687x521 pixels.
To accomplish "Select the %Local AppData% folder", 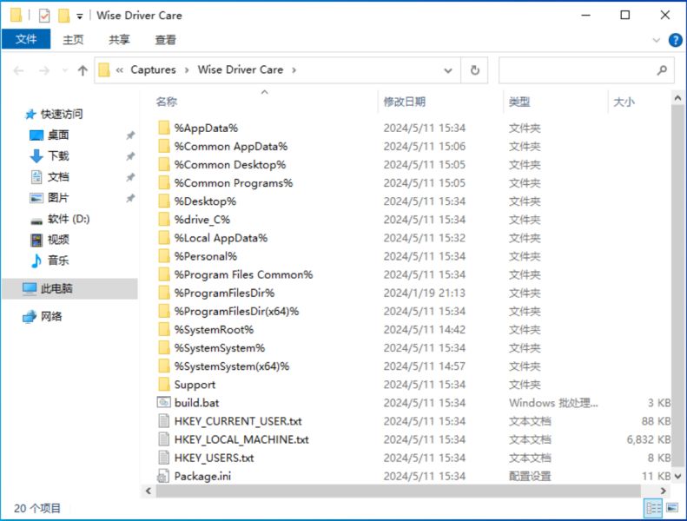I will 221,238.
